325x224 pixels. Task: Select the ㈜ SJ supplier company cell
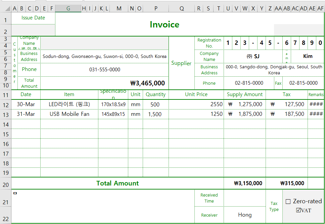[253, 56]
